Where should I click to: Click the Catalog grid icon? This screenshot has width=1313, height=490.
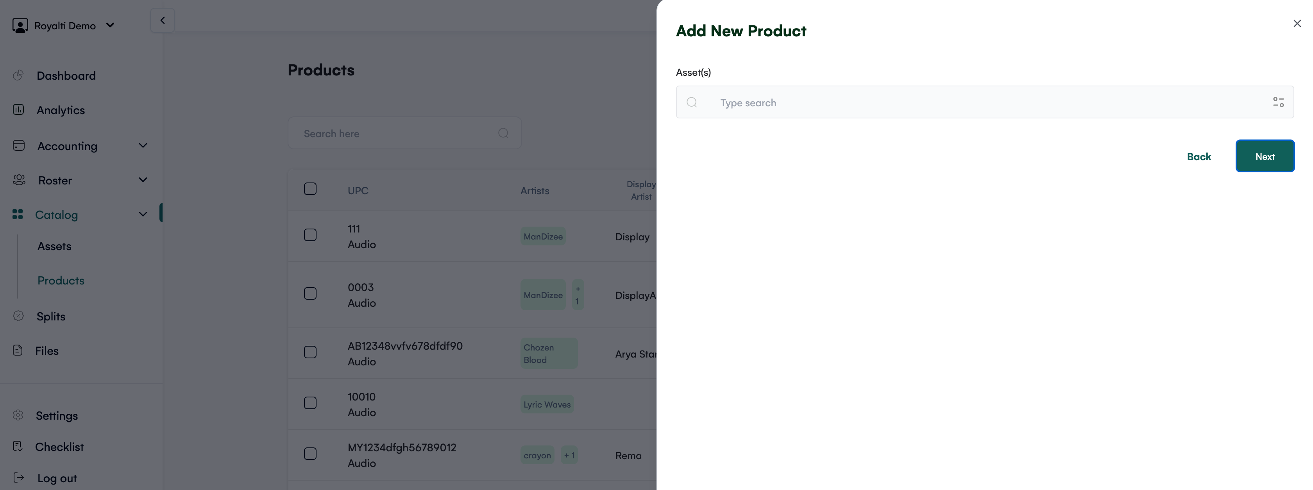coord(18,215)
